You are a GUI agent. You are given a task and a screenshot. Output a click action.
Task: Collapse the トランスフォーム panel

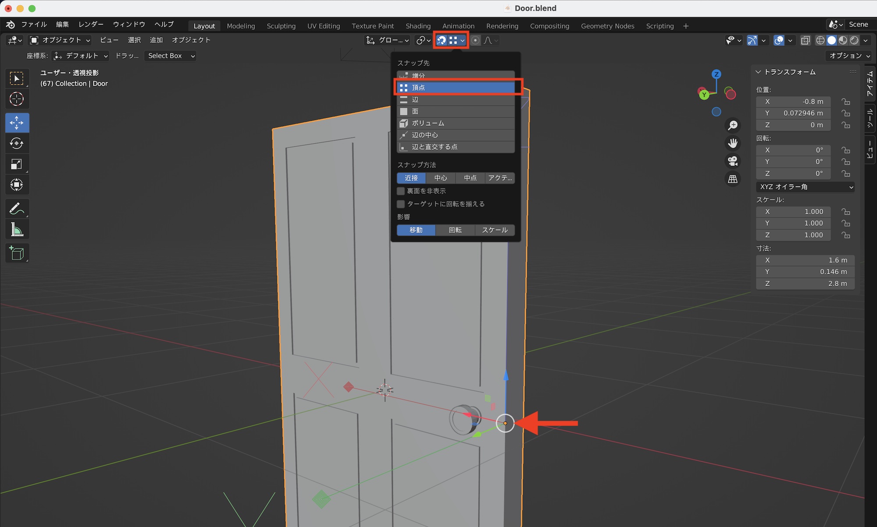759,72
